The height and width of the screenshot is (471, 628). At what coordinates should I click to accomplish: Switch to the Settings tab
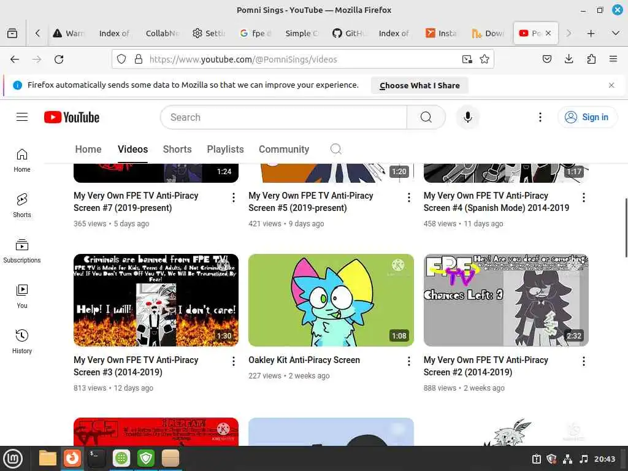(x=209, y=33)
